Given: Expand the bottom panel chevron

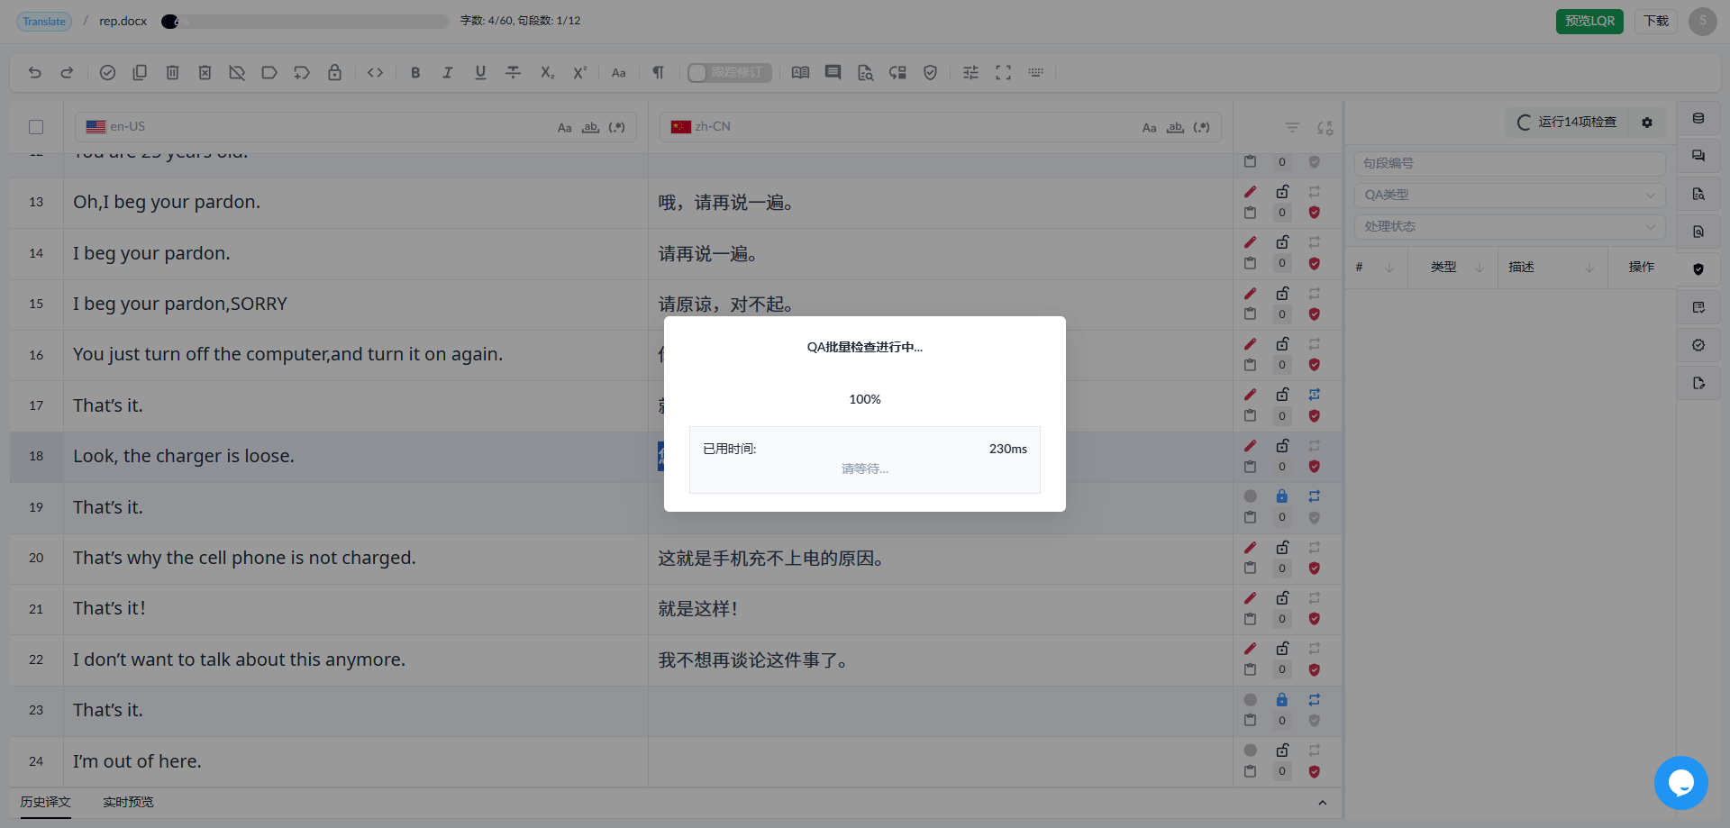Looking at the screenshot, I should point(1322,803).
